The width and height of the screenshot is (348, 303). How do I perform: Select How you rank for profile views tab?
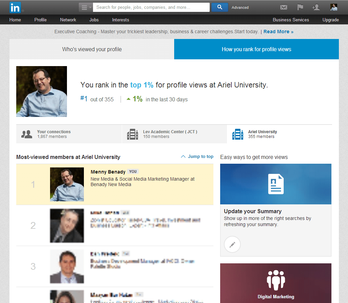tap(256, 49)
